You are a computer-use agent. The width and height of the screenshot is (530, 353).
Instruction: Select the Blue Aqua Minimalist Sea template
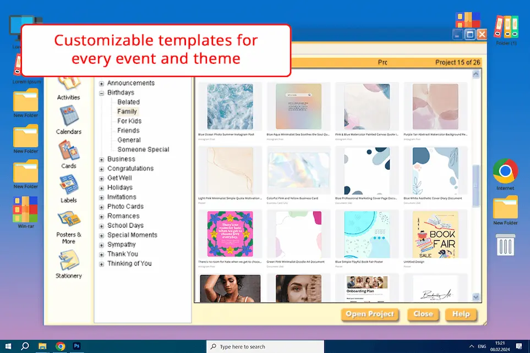298,107
